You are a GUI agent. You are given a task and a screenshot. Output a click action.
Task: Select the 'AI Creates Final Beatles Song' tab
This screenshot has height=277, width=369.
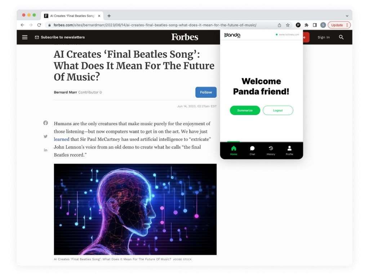72,16
